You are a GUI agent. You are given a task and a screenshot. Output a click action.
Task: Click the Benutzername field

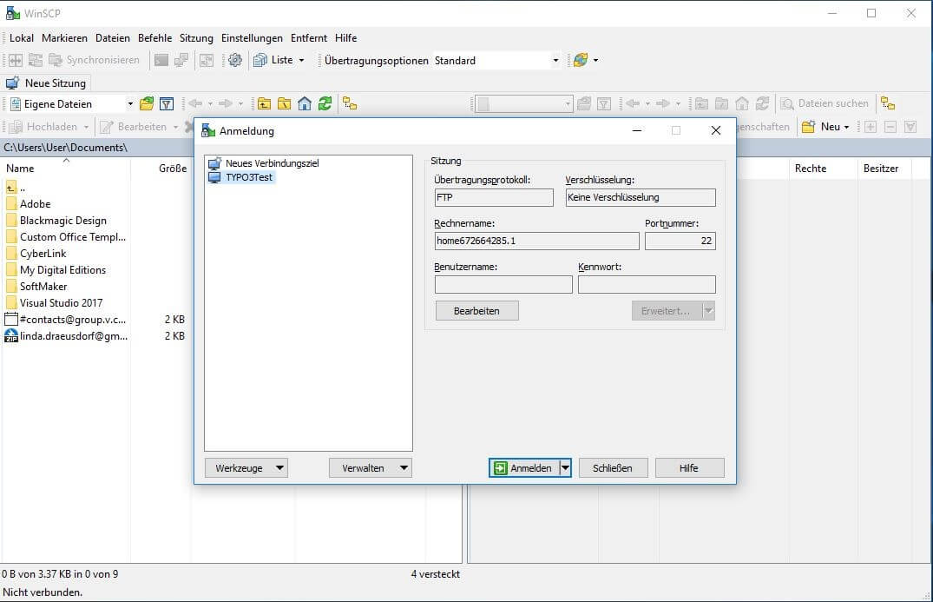point(503,285)
